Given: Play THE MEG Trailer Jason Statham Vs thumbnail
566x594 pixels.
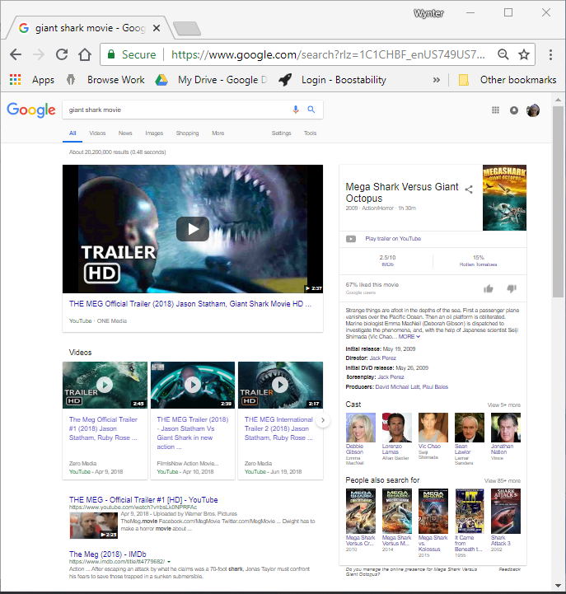Looking at the screenshot, I should click(x=193, y=385).
